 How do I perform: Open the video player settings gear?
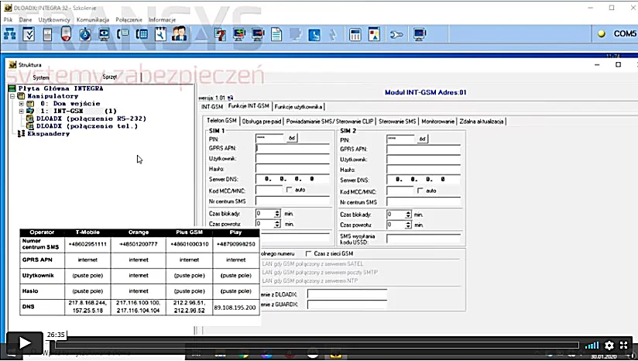click(x=609, y=346)
